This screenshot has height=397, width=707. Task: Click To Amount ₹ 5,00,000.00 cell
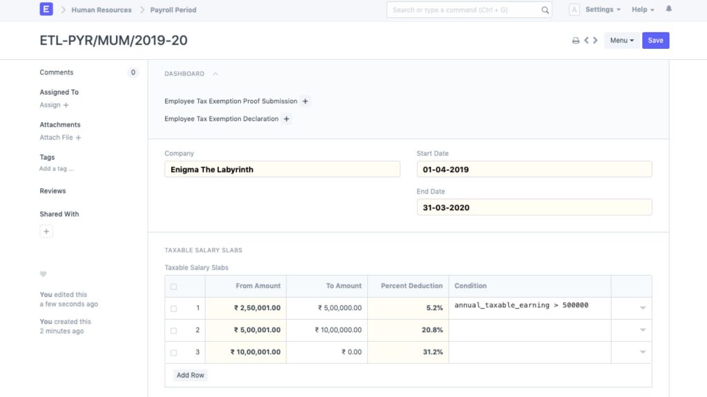point(327,308)
